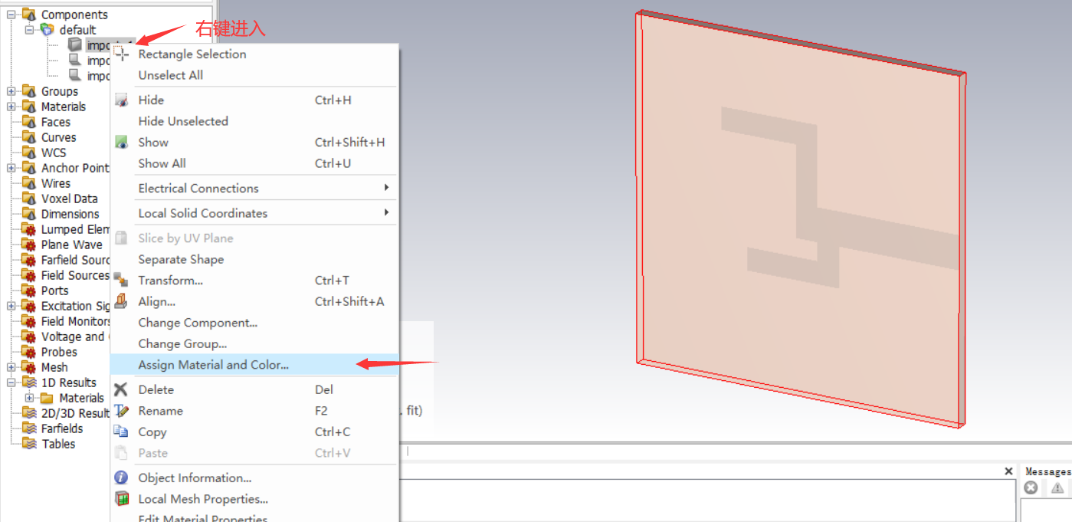Select Faces in navigation tree

(56, 122)
